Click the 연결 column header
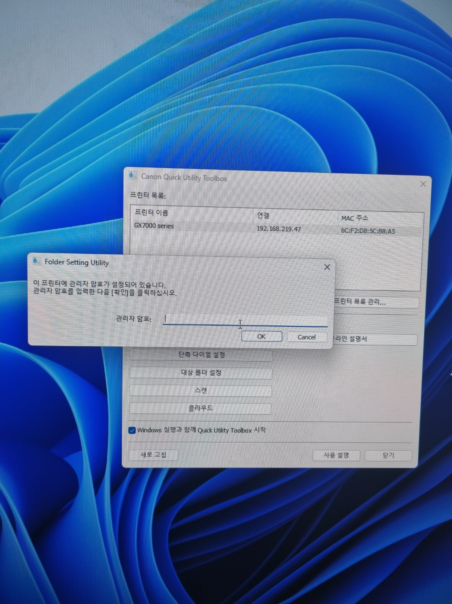The image size is (452, 604). click(x=263, y=215)
